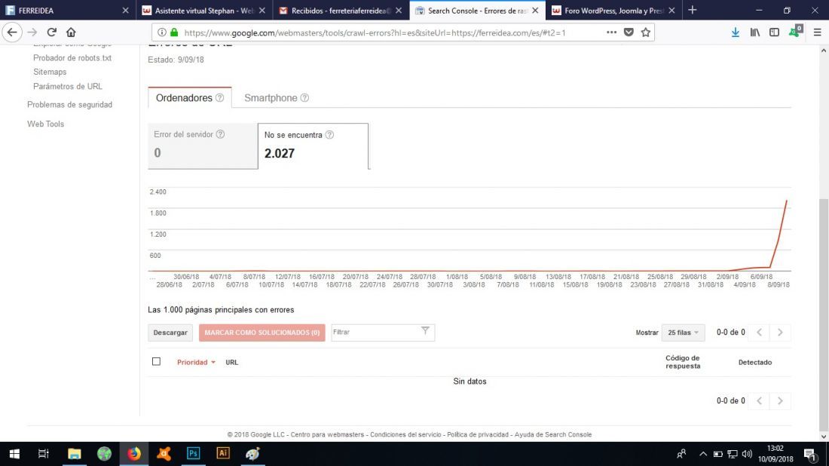
Task: Open Parámetros de URL sidebar link
Action: 68,86
